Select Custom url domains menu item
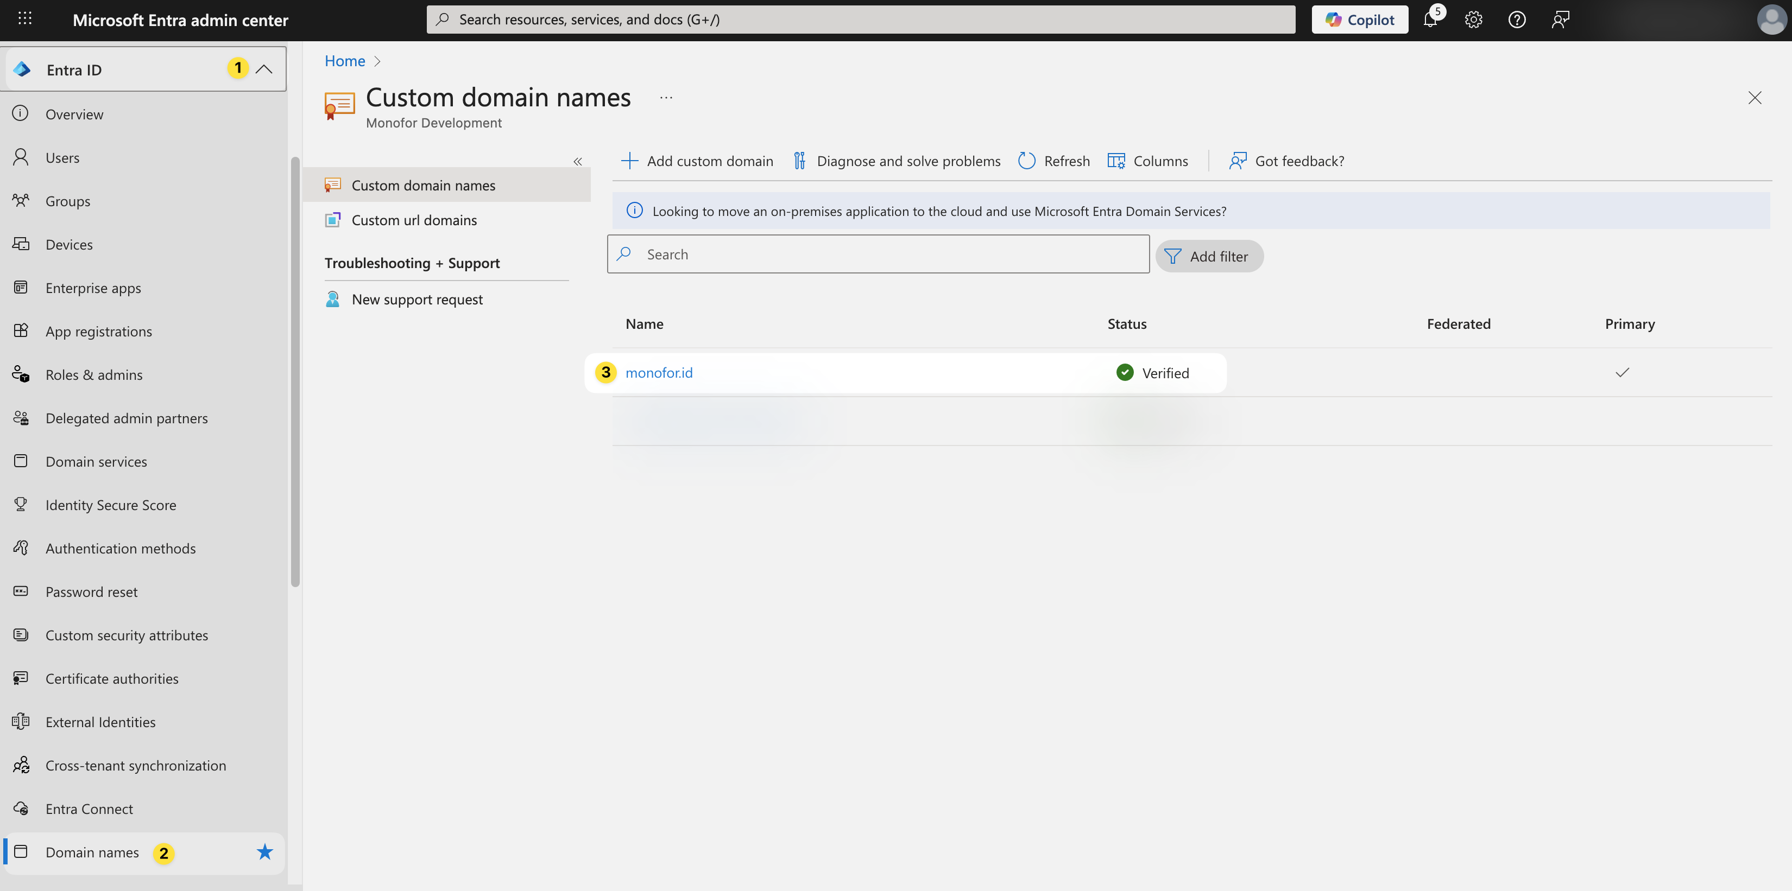This screenshot has height=891, width=1792. 414,220
